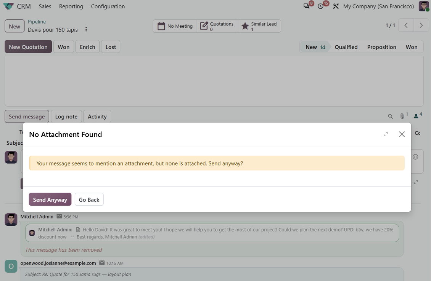Set stage to Proposition
431x281 pixels.
pyautogui.click(x=381, y=47)
